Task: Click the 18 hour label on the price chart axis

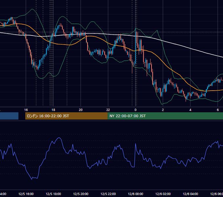Action: click(53, 110)
